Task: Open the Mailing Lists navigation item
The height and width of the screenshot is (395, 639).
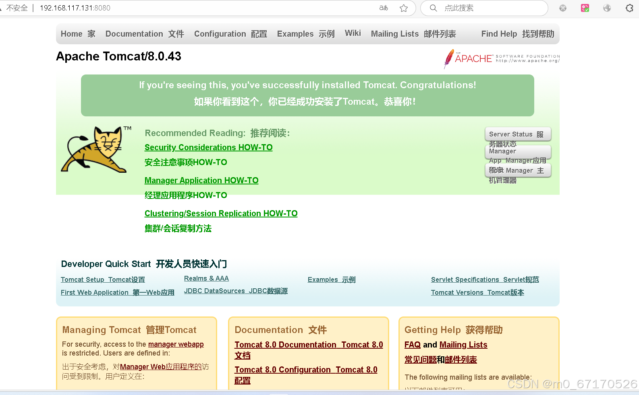Action: (x=413, y=34)
